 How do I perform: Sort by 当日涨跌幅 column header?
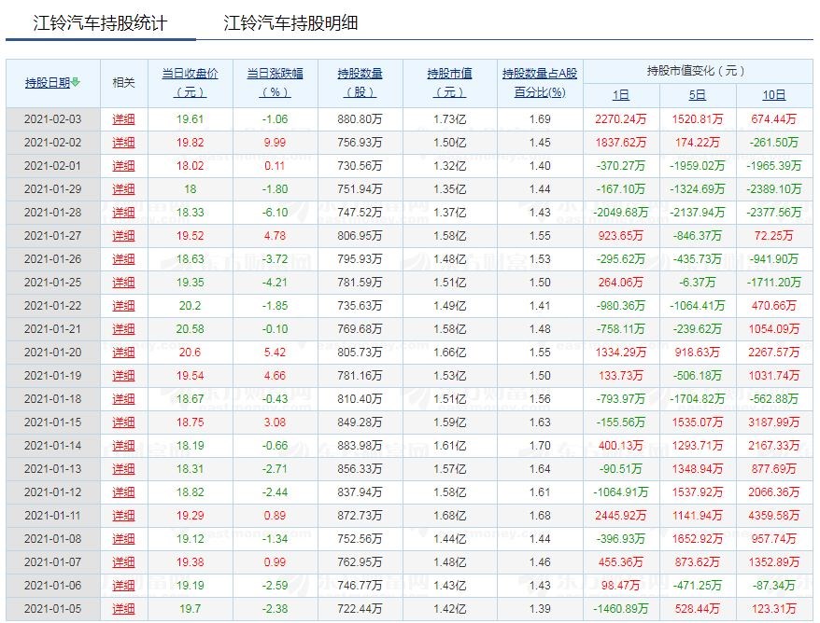point(276,82)
